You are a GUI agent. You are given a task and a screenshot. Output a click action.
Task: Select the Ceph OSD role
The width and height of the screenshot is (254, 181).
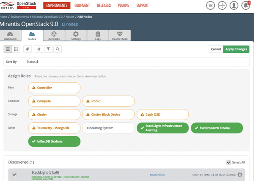pyautogui.click(x=163, y=114)
